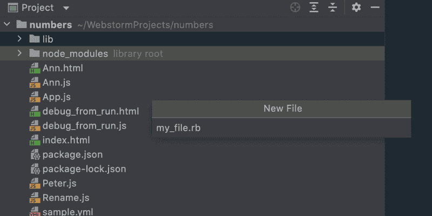Click the Expand All toolbar icon
Screen dimensions: 432x216
(314, 8)
